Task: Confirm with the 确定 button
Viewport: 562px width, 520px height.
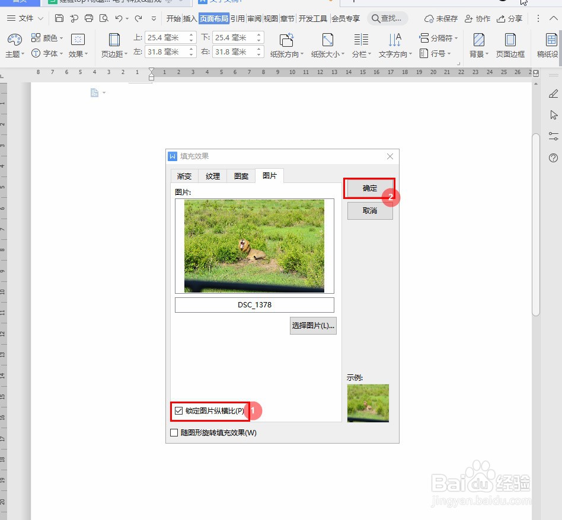Action: pos(369,188)
